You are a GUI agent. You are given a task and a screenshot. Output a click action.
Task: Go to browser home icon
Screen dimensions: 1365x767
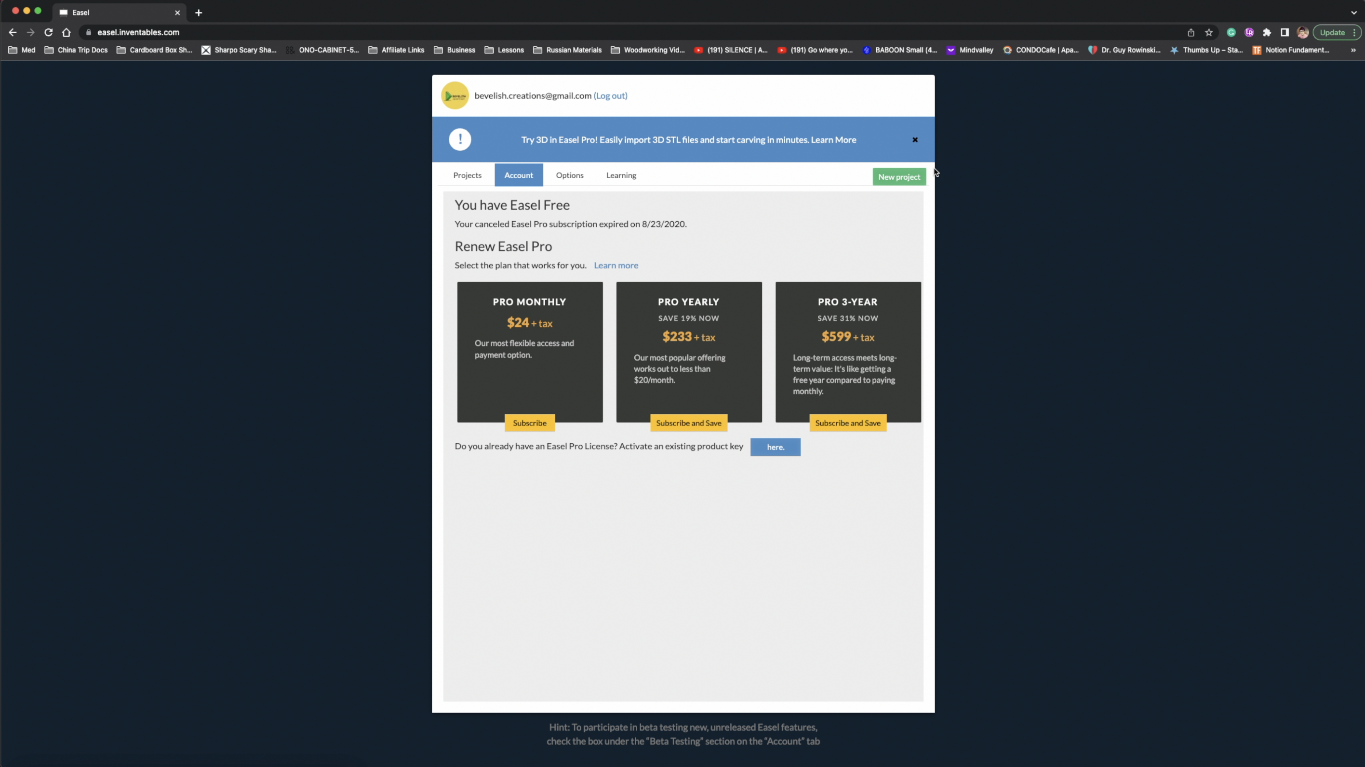[66, 32]
